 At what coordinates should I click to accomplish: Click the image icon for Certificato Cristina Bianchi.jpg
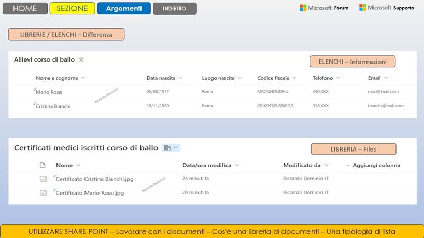coord(43,178)
